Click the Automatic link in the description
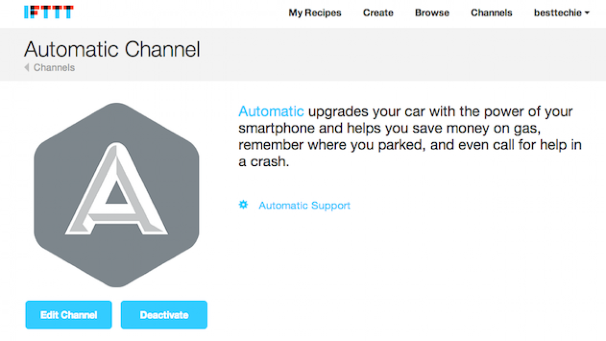Image resolution: width=606 pixels, height=341 pixels. [271, 111]
